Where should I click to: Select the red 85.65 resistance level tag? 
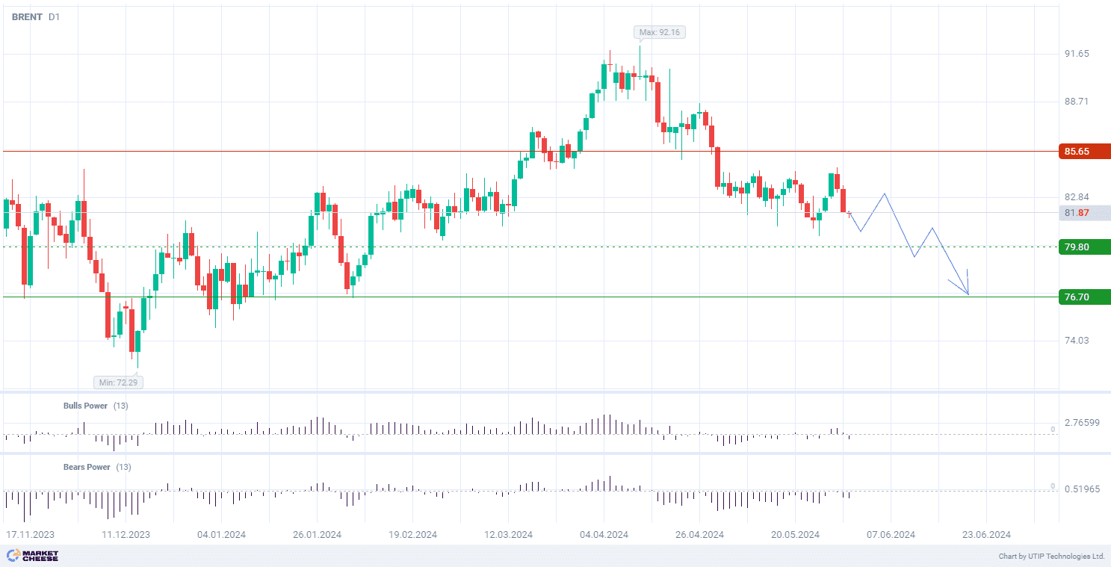coord(1085,152)
